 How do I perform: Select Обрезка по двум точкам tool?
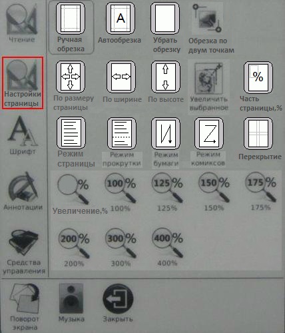point(207,18)
